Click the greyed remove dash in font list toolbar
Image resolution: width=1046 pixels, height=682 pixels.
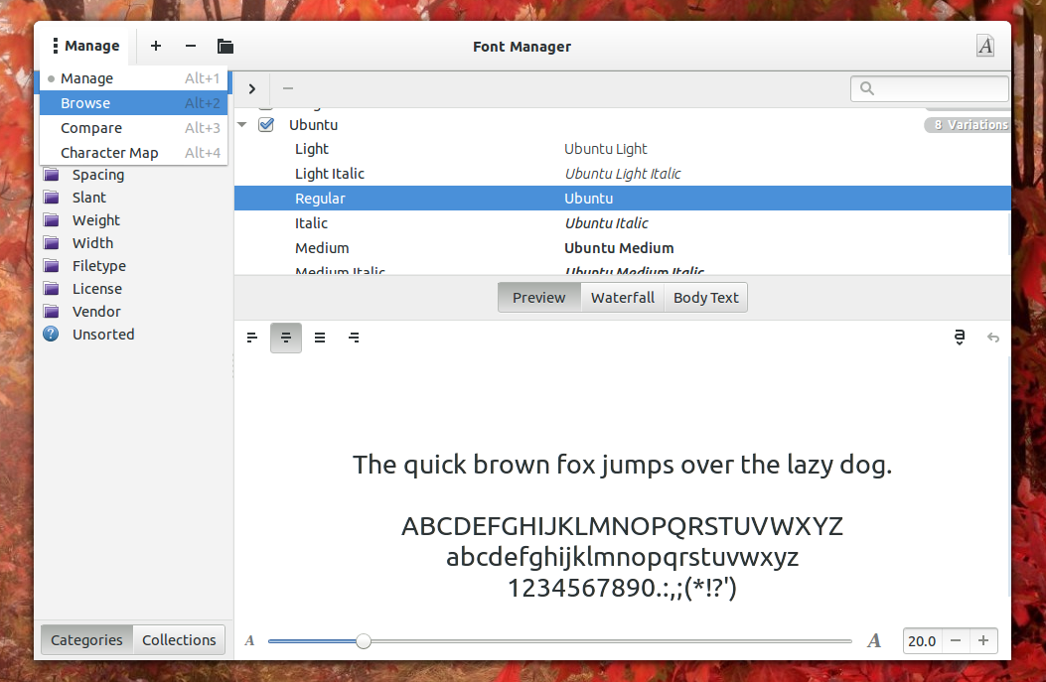click(x=288, y=88)
